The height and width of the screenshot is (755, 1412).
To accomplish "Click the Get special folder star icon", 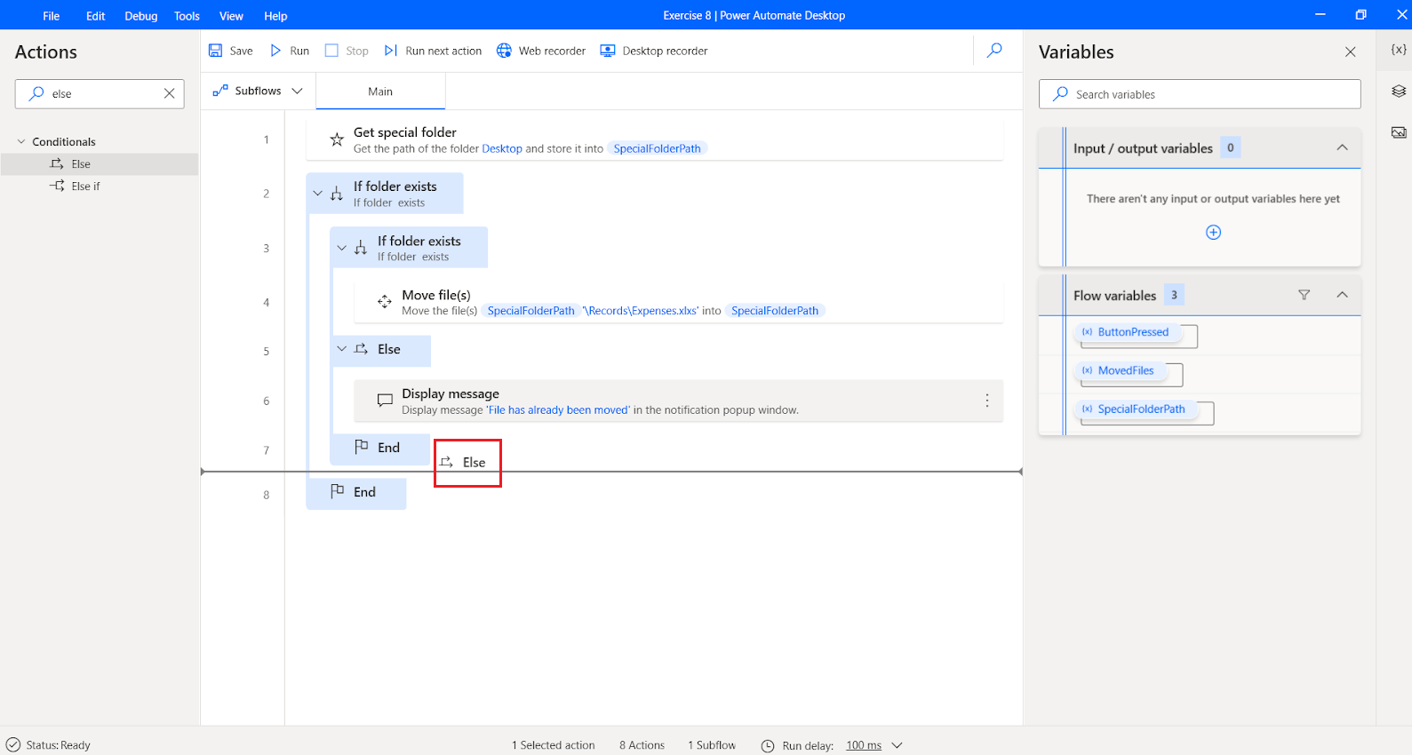I will (337, 139).
